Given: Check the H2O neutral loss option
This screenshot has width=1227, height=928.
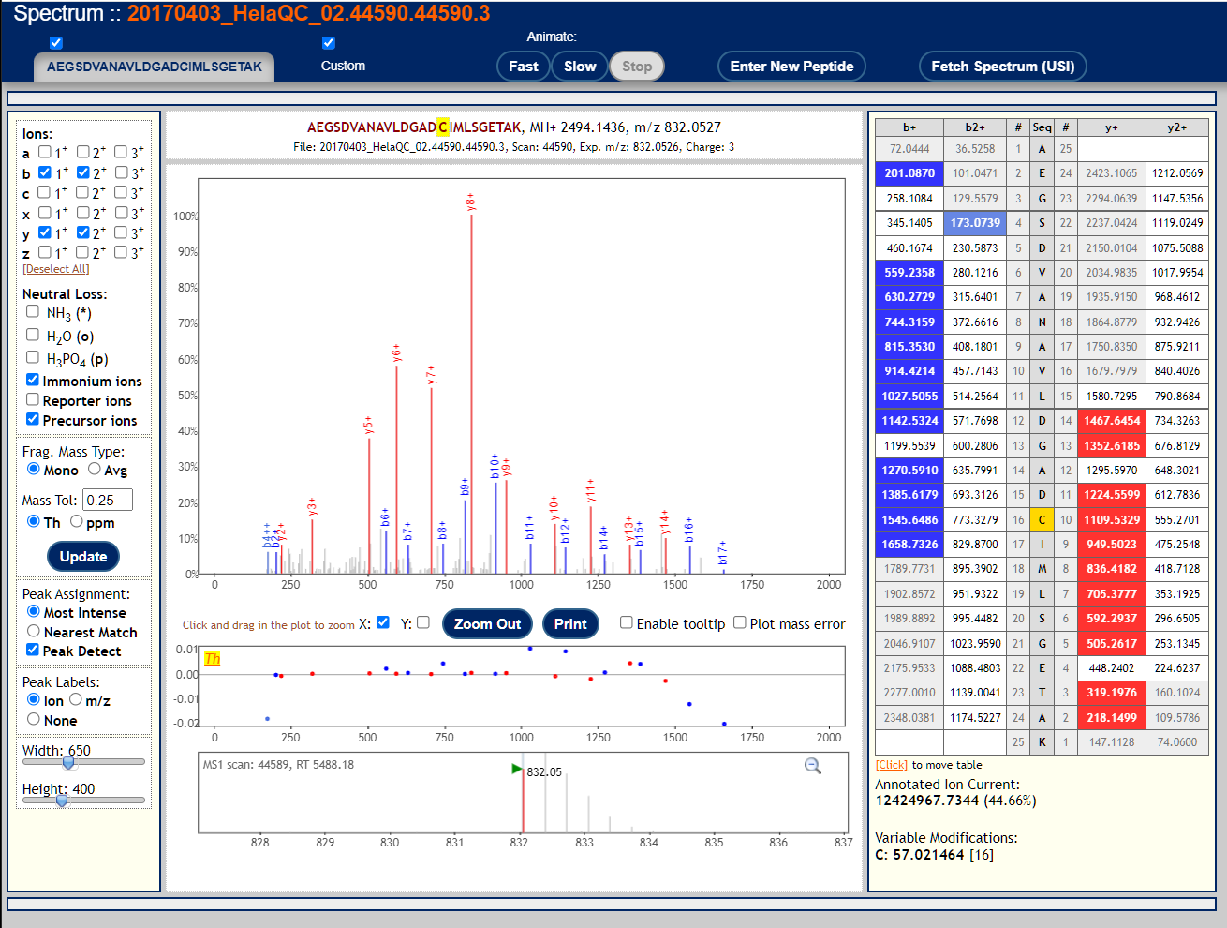Looking at the screenshot, I should pyautogui.click(x=33, y=335).
